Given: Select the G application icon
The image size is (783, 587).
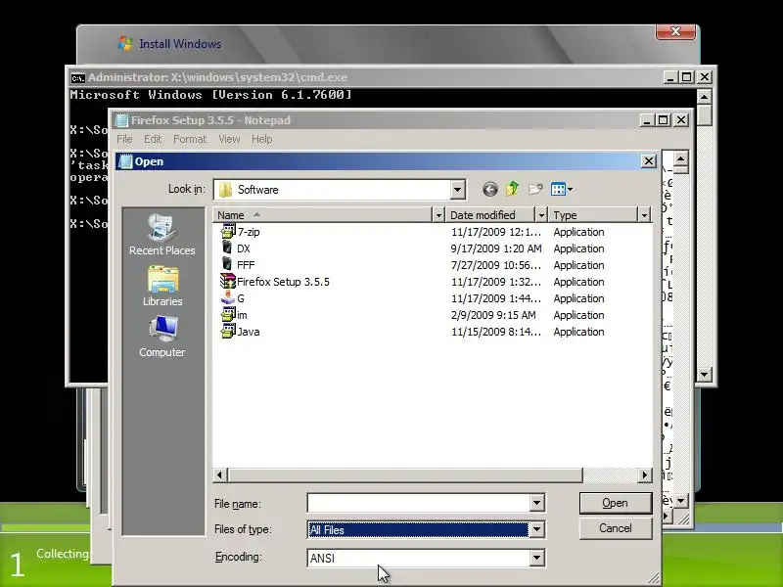Looking at the screenshot, I should pos(228,298).
